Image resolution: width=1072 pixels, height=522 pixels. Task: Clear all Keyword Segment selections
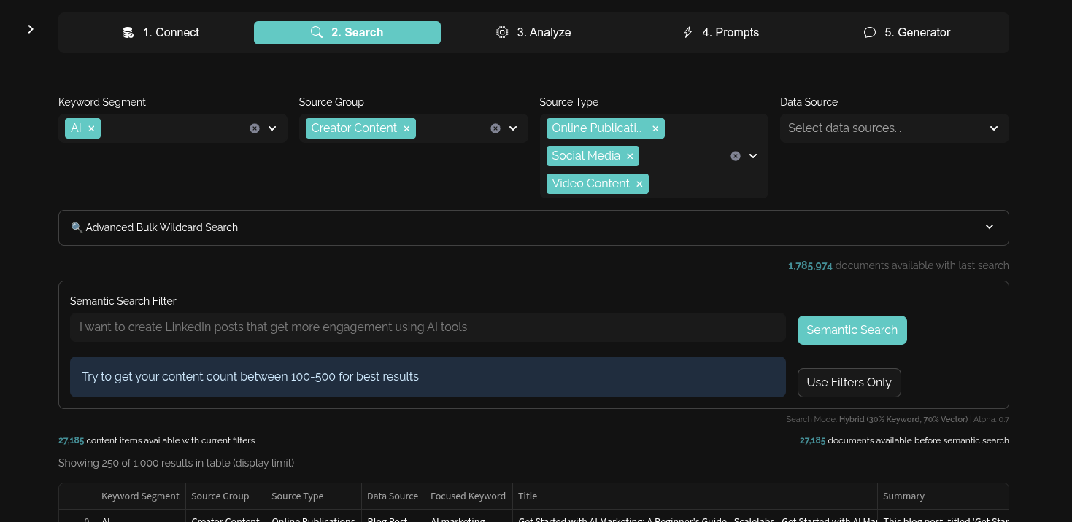(x=255, y=128)
